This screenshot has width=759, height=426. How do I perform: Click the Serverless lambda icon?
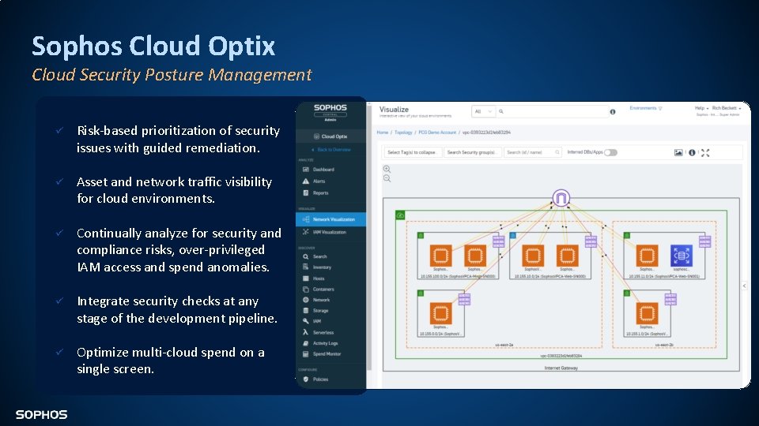tap(305, 332)
